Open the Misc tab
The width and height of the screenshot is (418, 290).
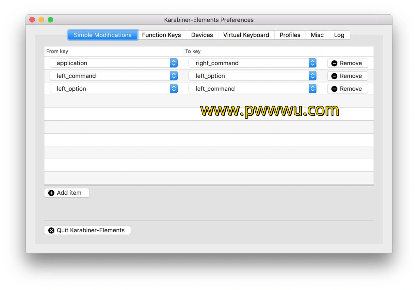tap(317, 35)
